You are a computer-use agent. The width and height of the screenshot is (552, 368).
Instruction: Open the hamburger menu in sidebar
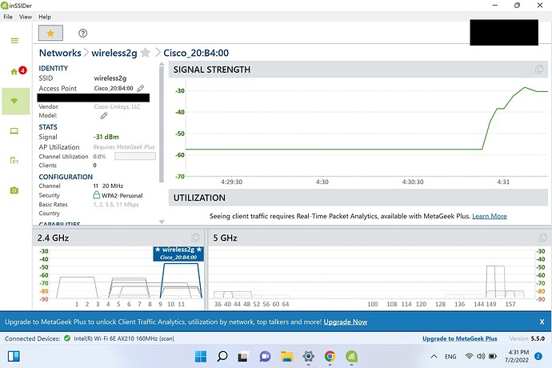[x=14, y=41]
